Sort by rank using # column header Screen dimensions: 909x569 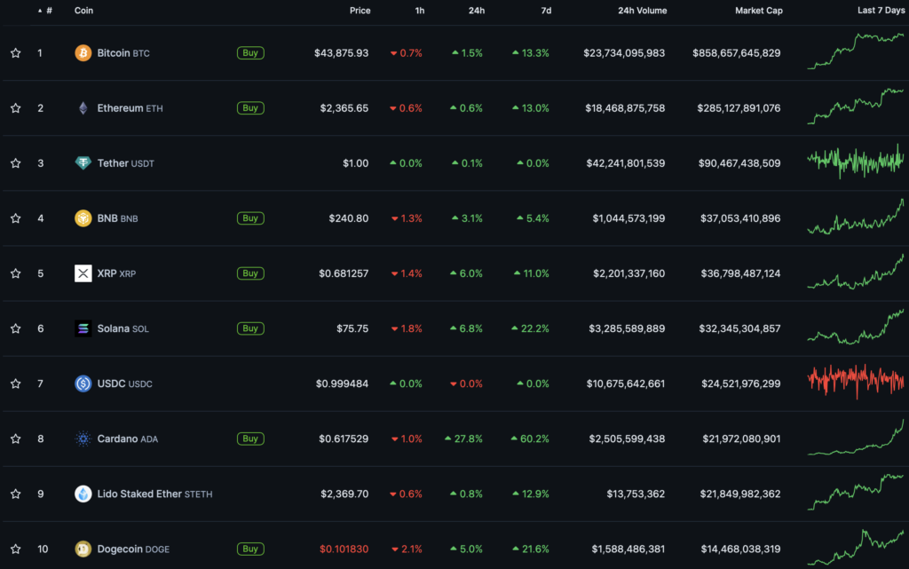point(48,11)
